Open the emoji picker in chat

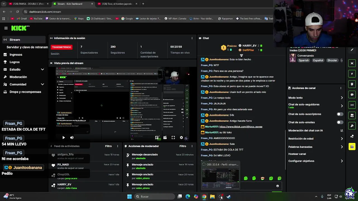coord(277,186)
